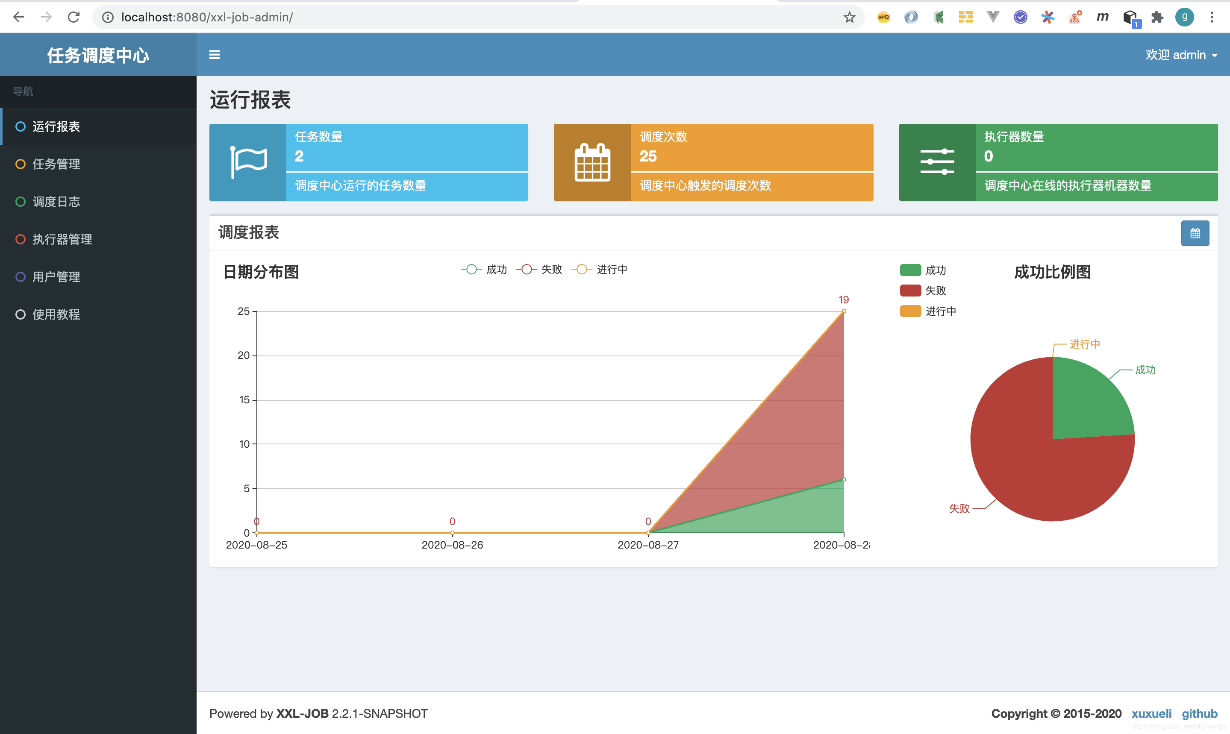Click the flag icon on 任务数量 card
This screenshot has height=734, width=1230.
248,162
